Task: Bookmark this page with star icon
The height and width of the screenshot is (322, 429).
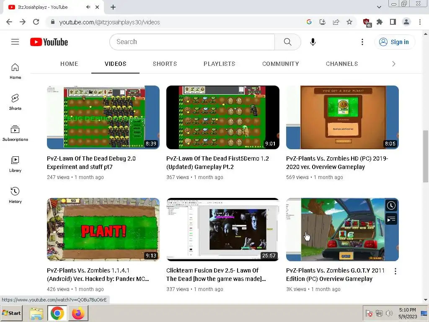Action: pyautogui.click(x=349, y=22)
